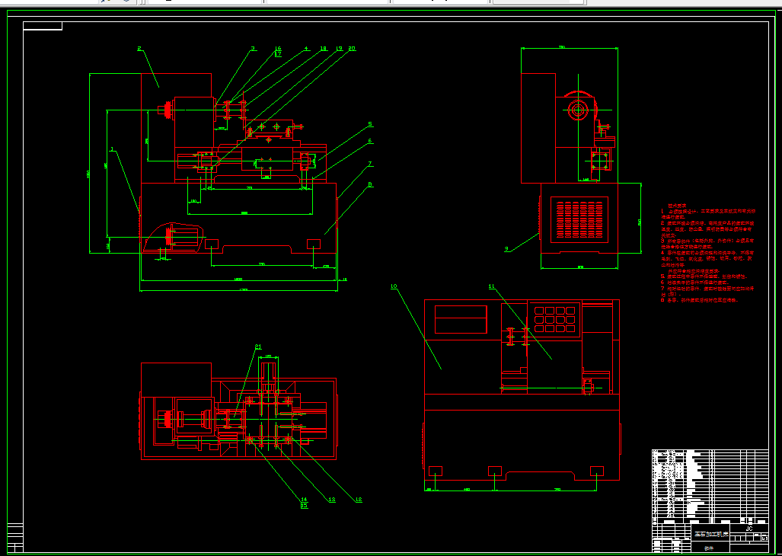This screenshot has height=556, width=782.
Task: Select part balloon number 16
Action: click(278, 49)
